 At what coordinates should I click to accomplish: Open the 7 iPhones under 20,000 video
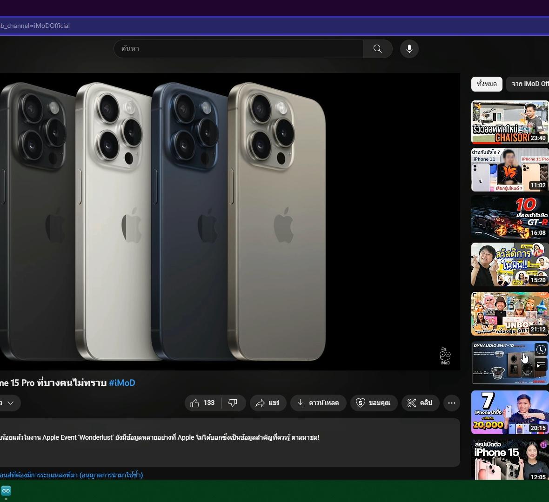tap(510, 412)
